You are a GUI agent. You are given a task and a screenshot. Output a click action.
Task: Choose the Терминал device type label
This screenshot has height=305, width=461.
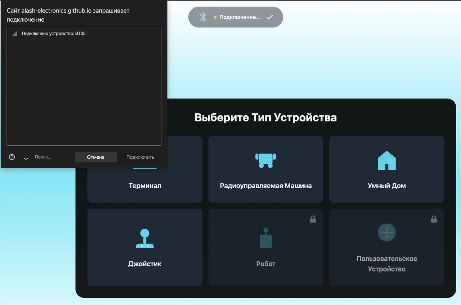pyautogui.click(x=145, y=186)
